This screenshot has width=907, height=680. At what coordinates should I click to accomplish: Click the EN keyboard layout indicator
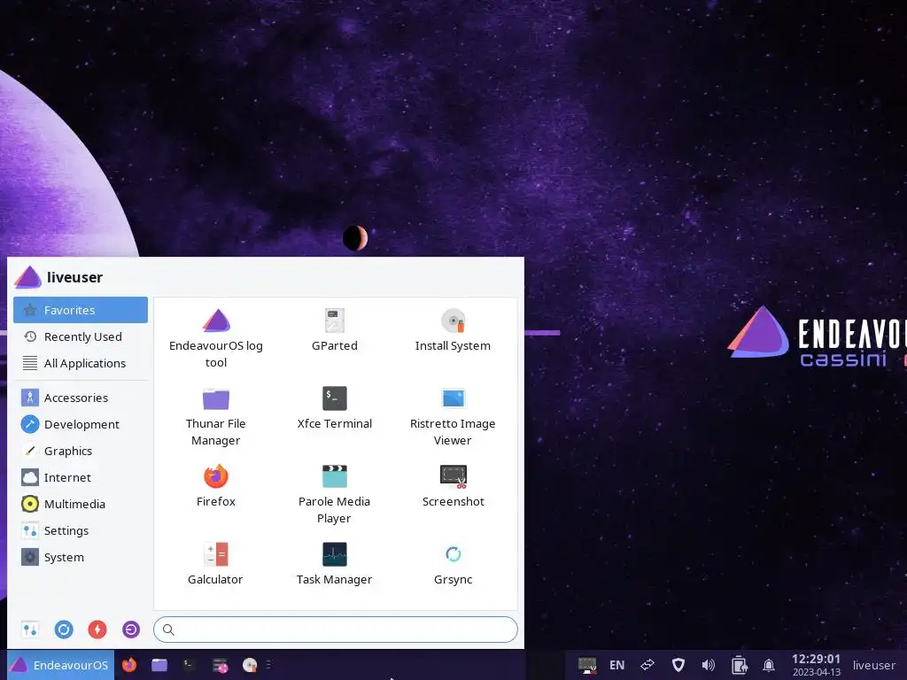pyautogui.click(x=617, y=665)
